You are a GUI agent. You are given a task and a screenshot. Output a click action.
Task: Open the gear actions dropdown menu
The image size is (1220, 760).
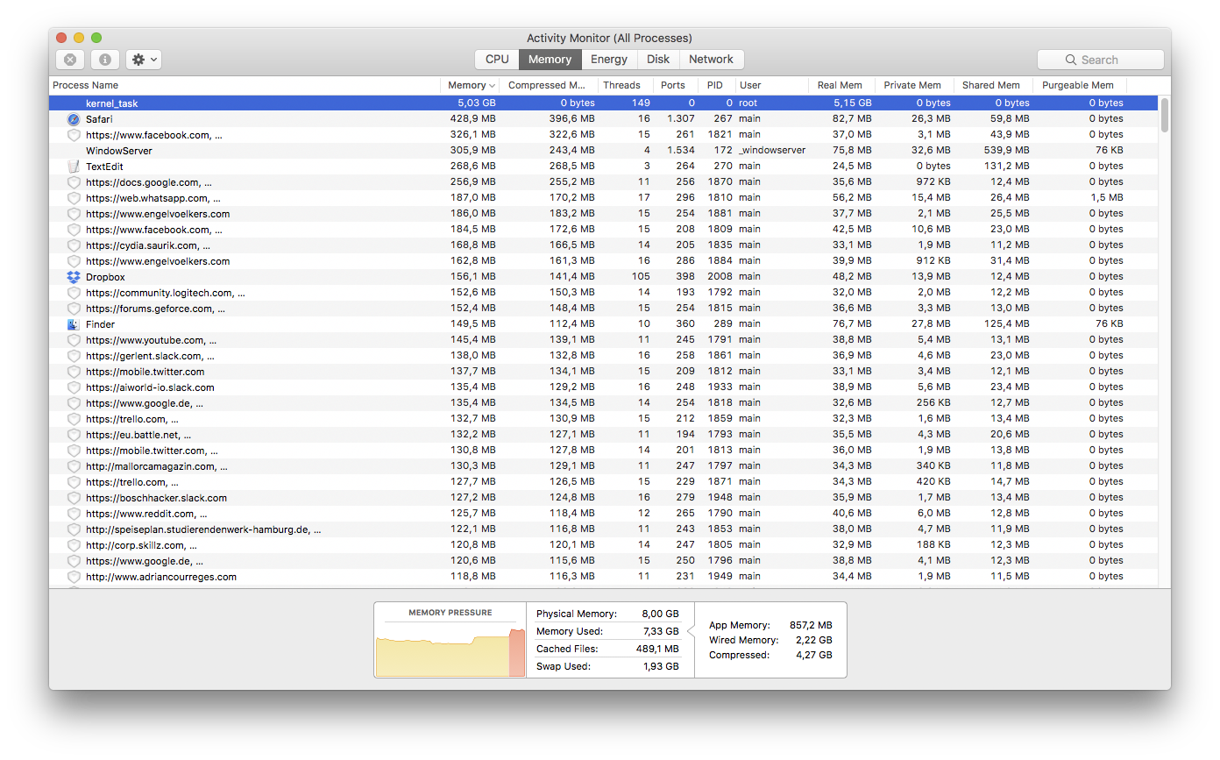[x=144, y=60]
